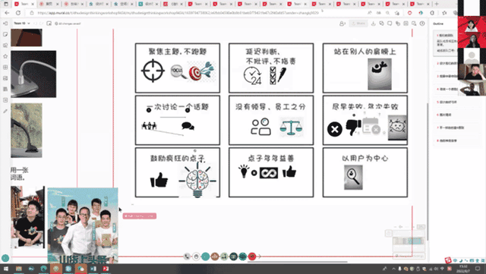Toggle the minimap view beside Team 10 title
The height and width of the screenshot is (274, 486).
(x=49, y=24)
